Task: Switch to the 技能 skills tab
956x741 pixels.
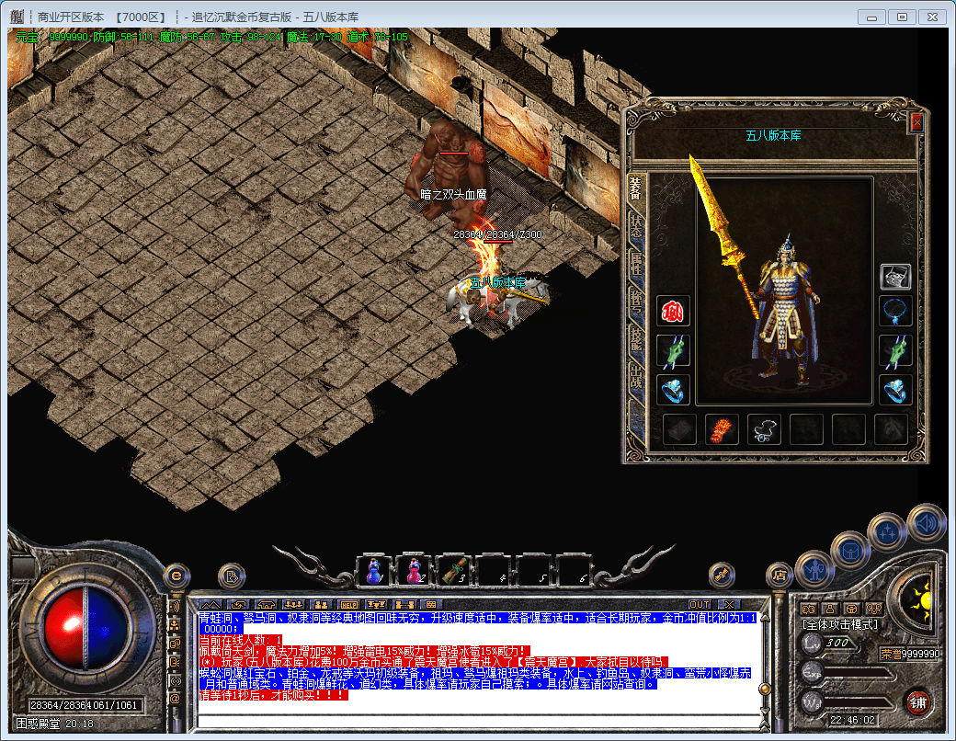Action: point(636,339)
